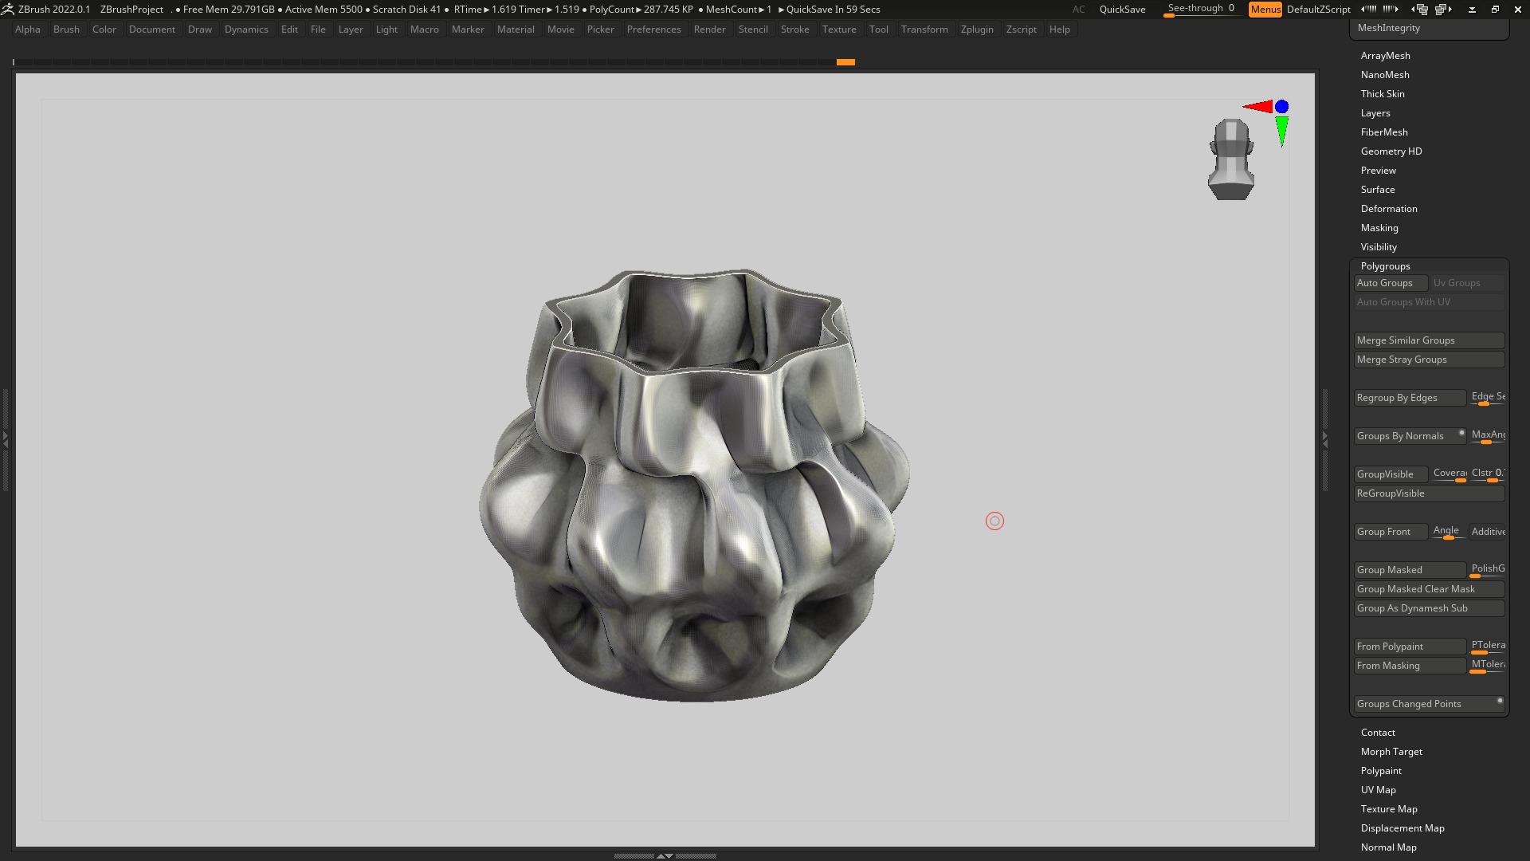Toggle the left tray divider arrows

(5, 438)
